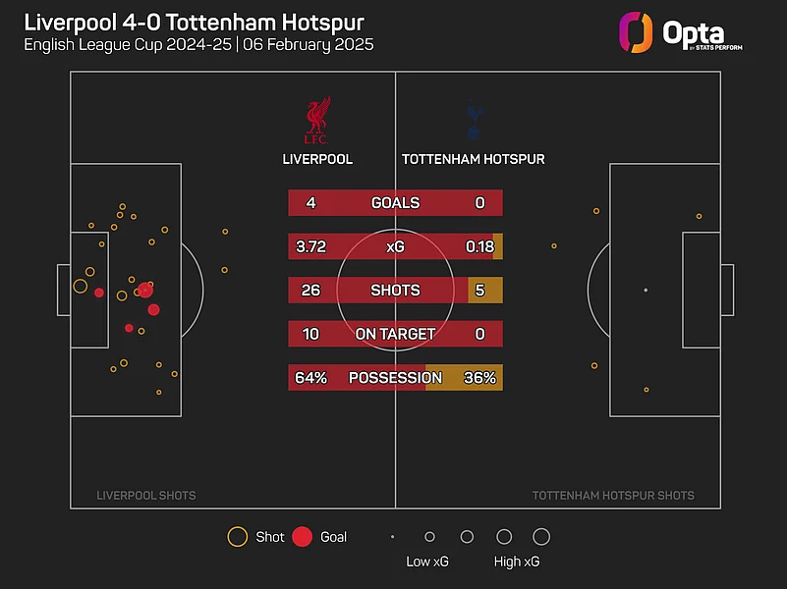Click the largest High xG legend circle
This screenshot has height=589, width=787.
tap(541, 537)
